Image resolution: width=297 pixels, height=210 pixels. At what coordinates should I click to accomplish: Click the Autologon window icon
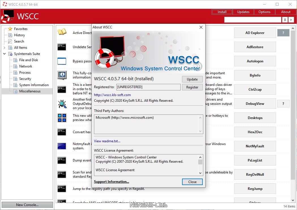tap(62, 61)
